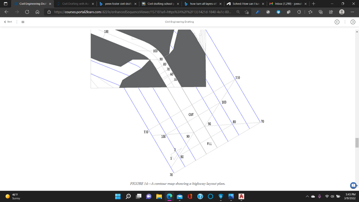Add this page to favorites star icon

[x=247, y=12]
